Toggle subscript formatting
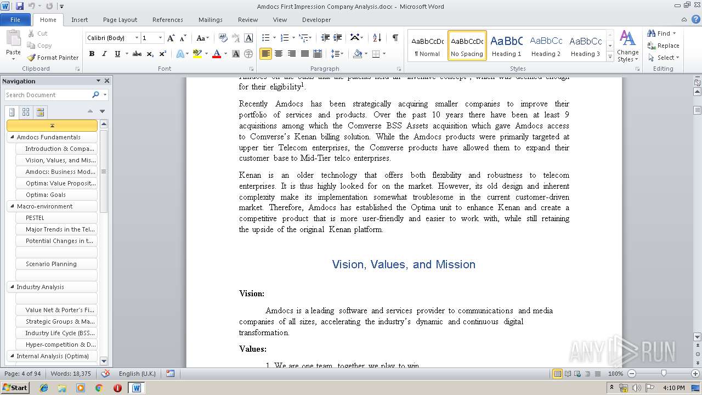702x395 pixels. [150, 54]
